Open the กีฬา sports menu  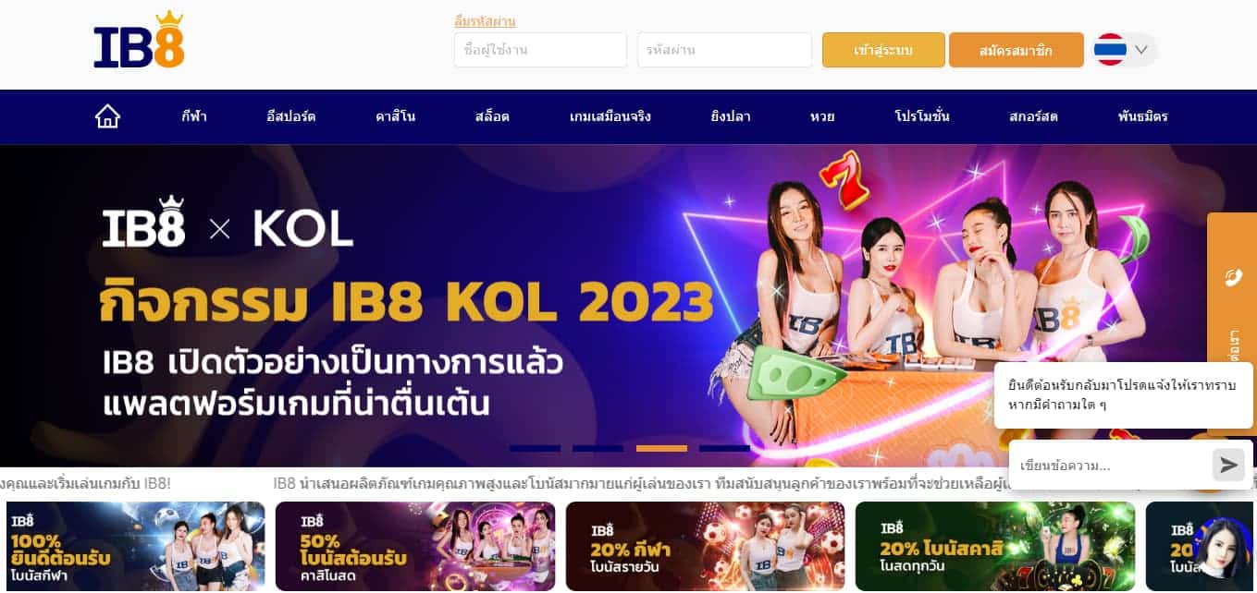point(194,116)
